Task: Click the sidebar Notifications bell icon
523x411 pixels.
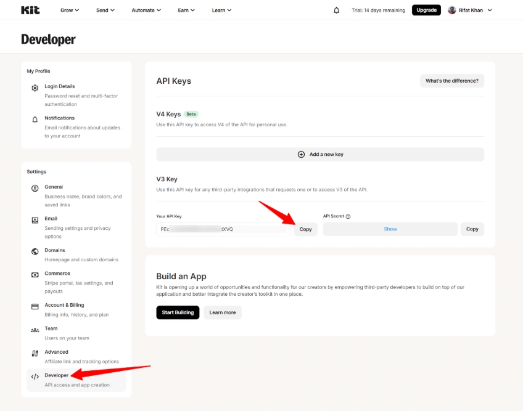Action: [x=35, y=120]
